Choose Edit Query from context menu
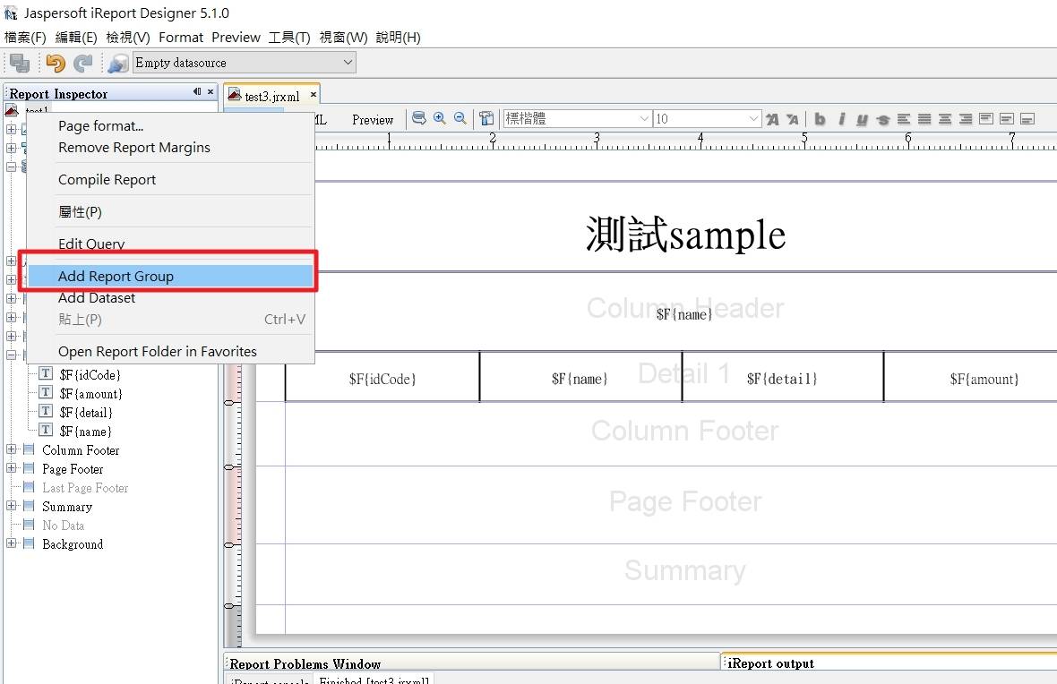 click(x=170, y=244)
